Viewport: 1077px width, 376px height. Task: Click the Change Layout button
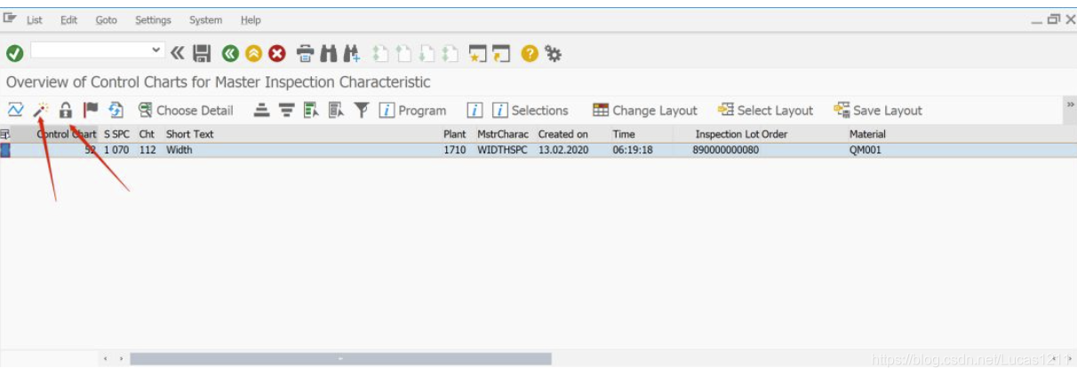pyautogui.click(x=645, y=110)
